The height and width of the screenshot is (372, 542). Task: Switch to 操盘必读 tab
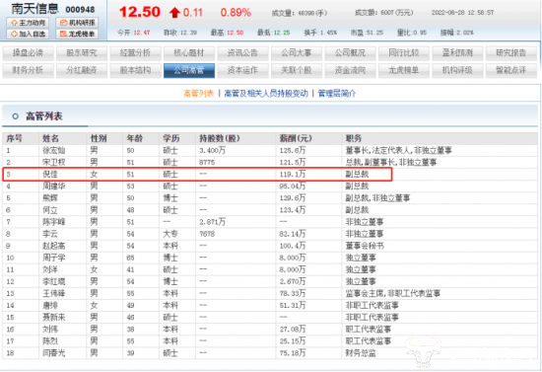tap(28, 53)
